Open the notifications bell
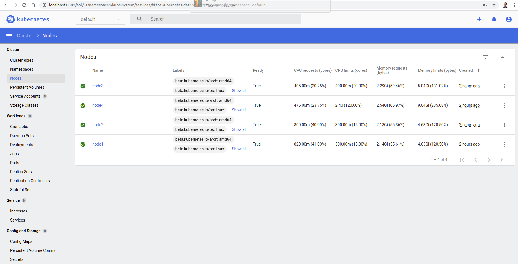The width and height of the screenshot is (518, 264). (494, 19)
